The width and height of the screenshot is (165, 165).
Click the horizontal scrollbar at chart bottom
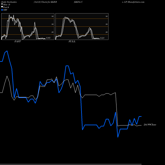(x=71, y=164)
